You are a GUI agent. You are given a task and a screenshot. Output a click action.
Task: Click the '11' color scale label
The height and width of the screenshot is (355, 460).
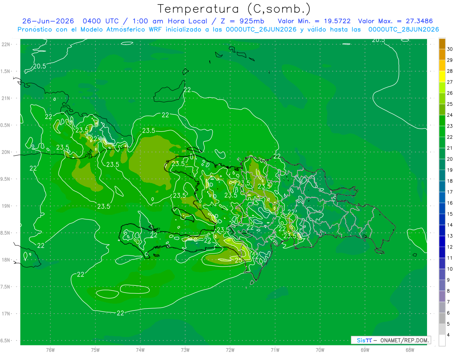coord(450,258)
